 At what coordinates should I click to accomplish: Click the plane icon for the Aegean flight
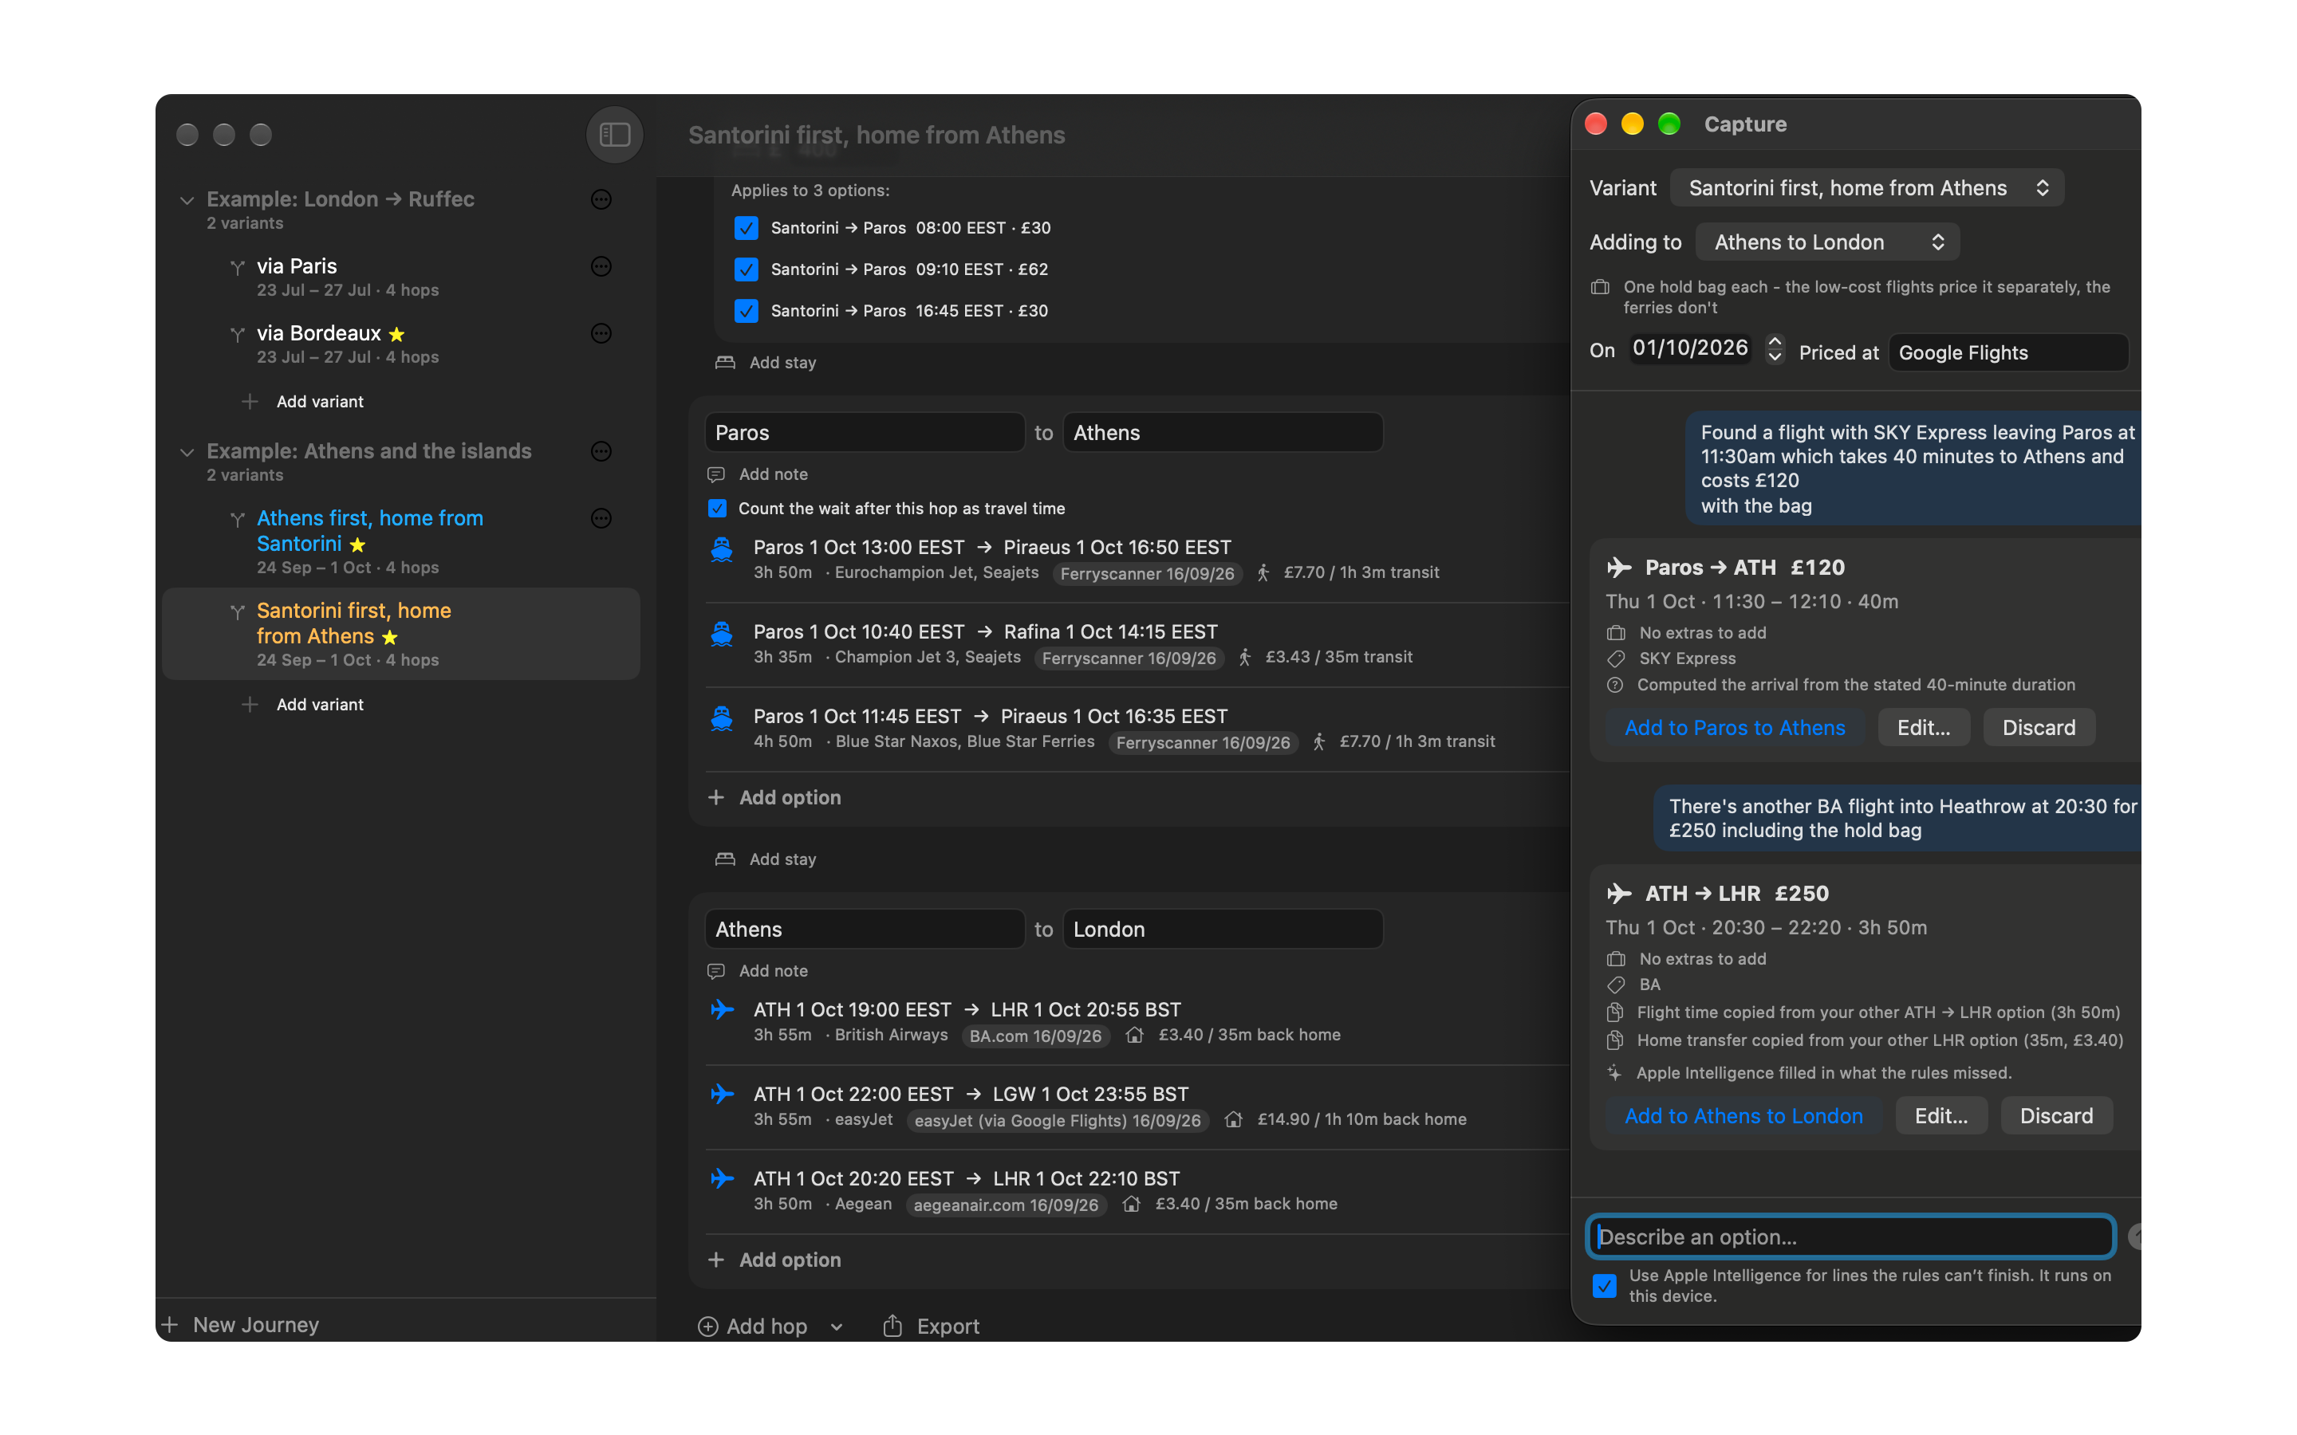click(723, 1179)
